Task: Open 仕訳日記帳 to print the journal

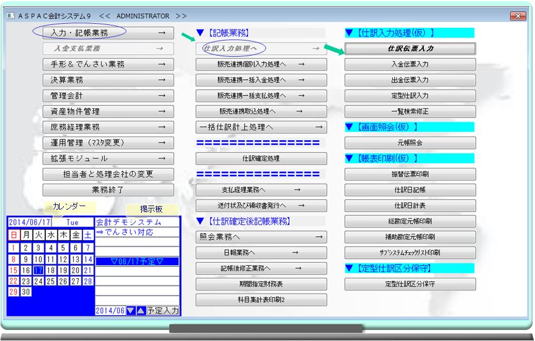Action: 410,189
